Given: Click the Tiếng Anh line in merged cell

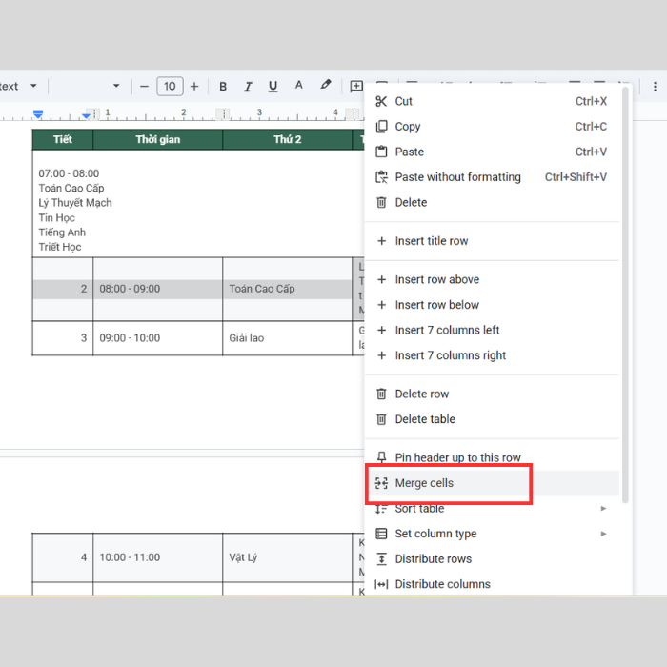Looking at the screenshot, I should 62,232.
